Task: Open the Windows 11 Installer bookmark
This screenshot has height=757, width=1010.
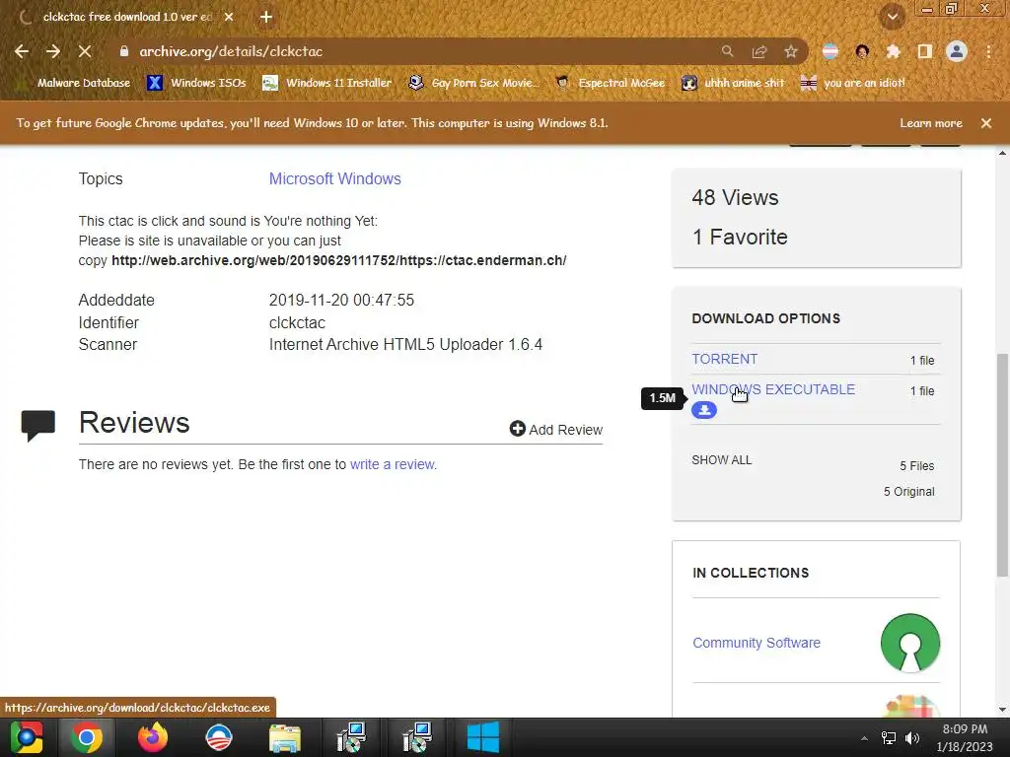Action: pos(327,83)
